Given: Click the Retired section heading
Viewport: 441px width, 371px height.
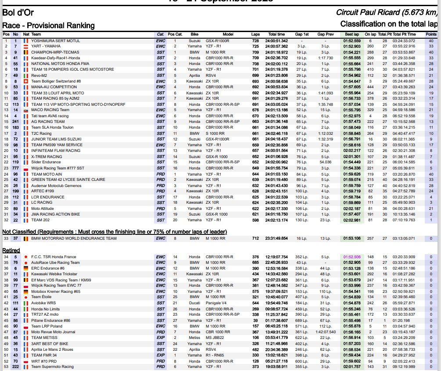Looking at the screenshot, I should 11,250.
